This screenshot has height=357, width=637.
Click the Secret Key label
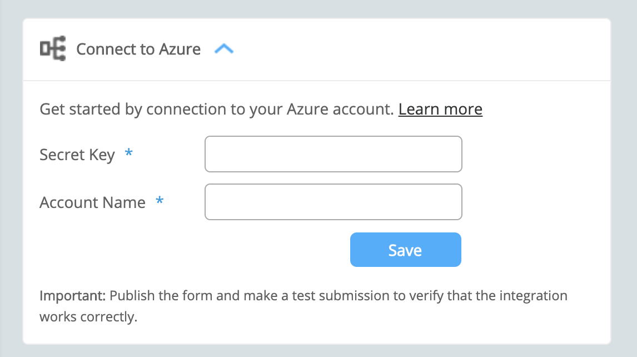[77, 155]
